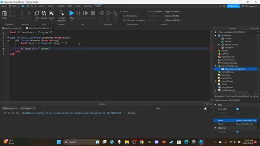Click the Back navigate arrow
The width and height of the screenshot is (260, 146).
[x=22, y=13]
